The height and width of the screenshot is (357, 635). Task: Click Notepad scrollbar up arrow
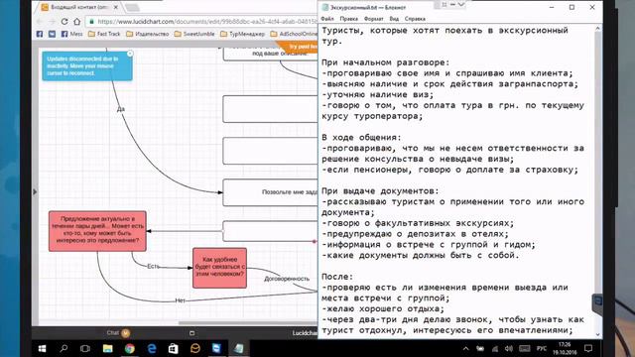[x=597, y=29]
